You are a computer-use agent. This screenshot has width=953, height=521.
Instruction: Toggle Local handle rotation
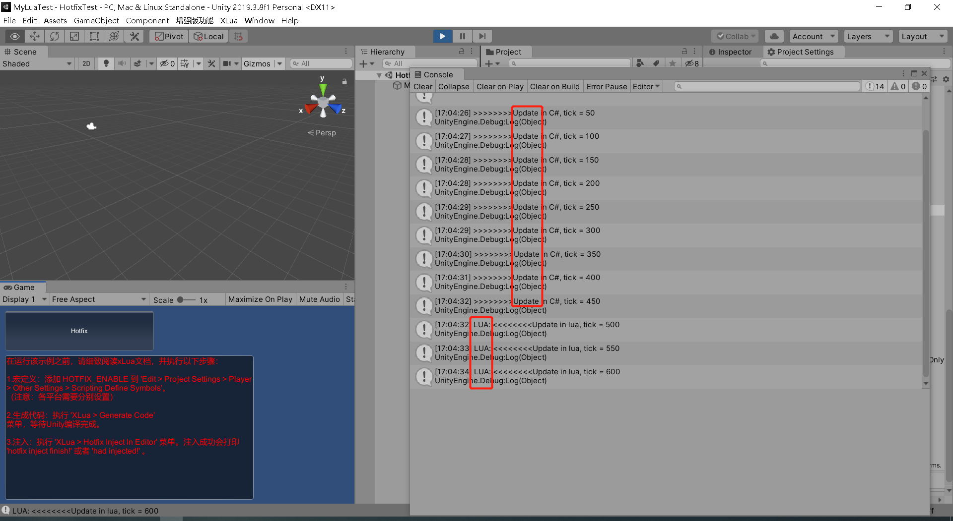tap(208, 36)
